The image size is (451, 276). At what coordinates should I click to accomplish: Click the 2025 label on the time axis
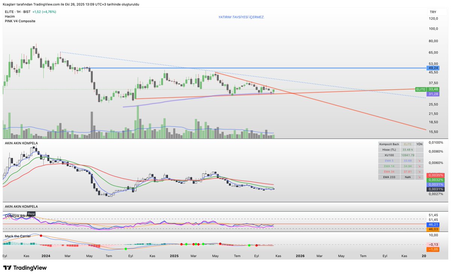pos(174,256)
